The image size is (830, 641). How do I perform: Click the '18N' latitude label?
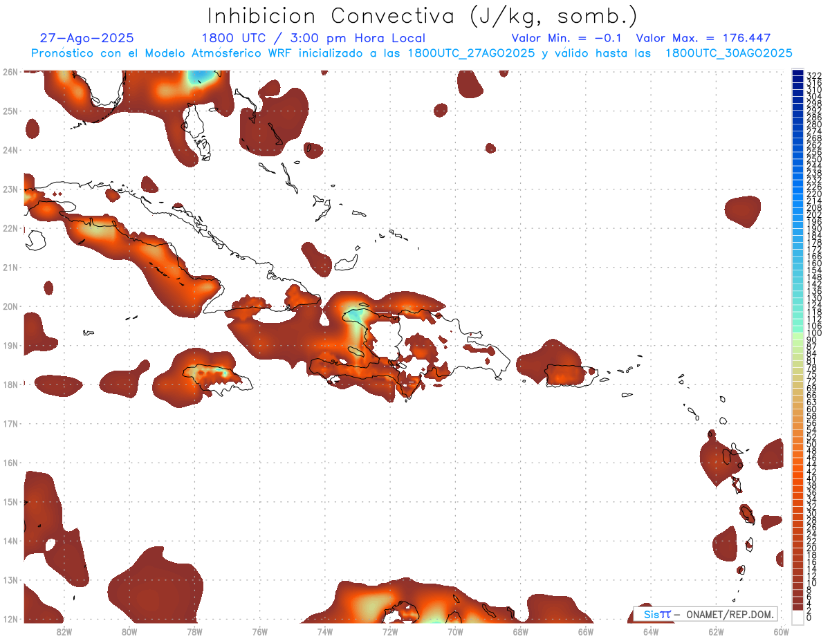coord(10,384)
